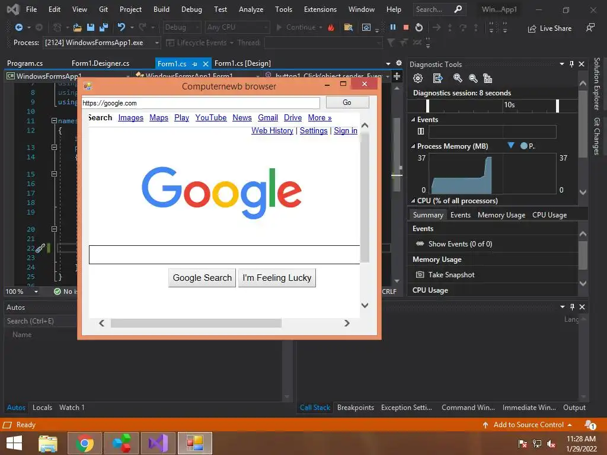Open the Output tab
The image size is (607, 455).
pyautogui.click(x=574, y=408)
